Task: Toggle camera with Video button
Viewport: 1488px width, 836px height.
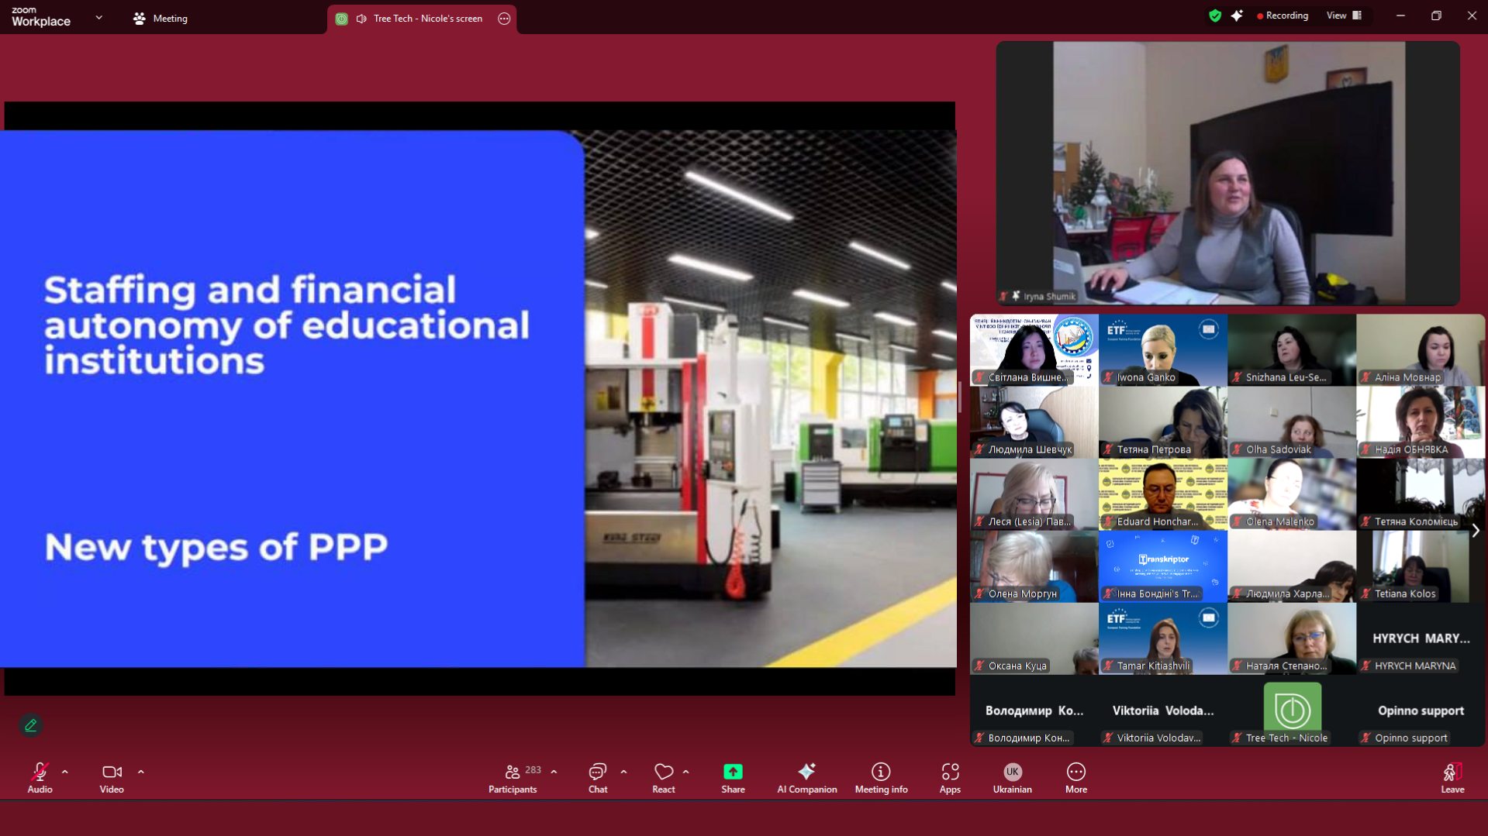Action: tap(112, 777)
